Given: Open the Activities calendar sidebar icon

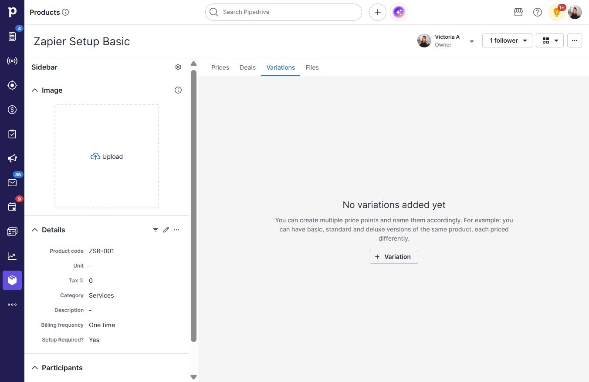Looking at the screenshot, I should click(12, 207).
